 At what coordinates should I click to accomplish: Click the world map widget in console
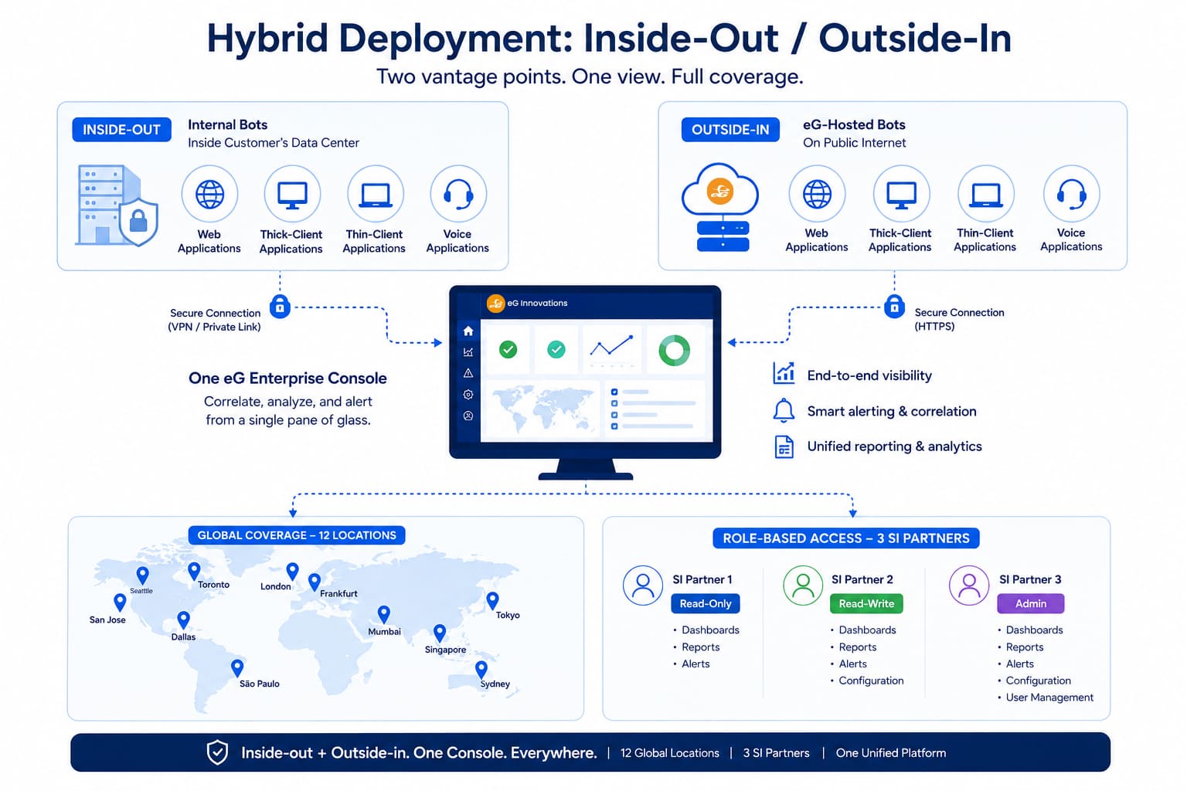coord(542,409)
